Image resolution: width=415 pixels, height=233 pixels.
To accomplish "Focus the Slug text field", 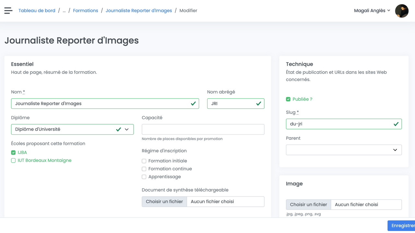I will pyautogui.click(x=340, y=124).
